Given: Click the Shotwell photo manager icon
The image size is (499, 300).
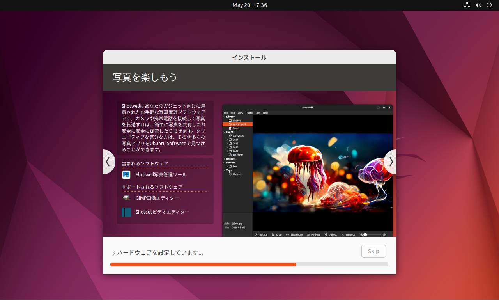Looking at the screenshot, I should click(126, 175).
